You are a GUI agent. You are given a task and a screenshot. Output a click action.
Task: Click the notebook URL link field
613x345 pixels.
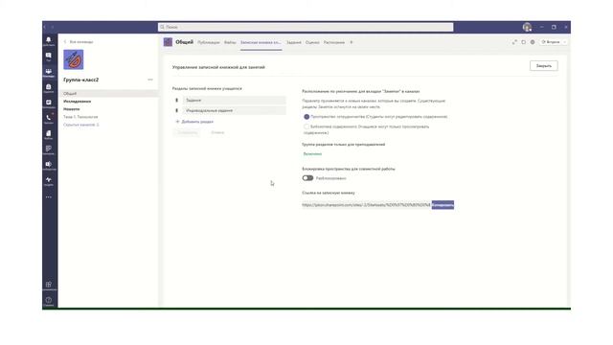tap(366, 204)
